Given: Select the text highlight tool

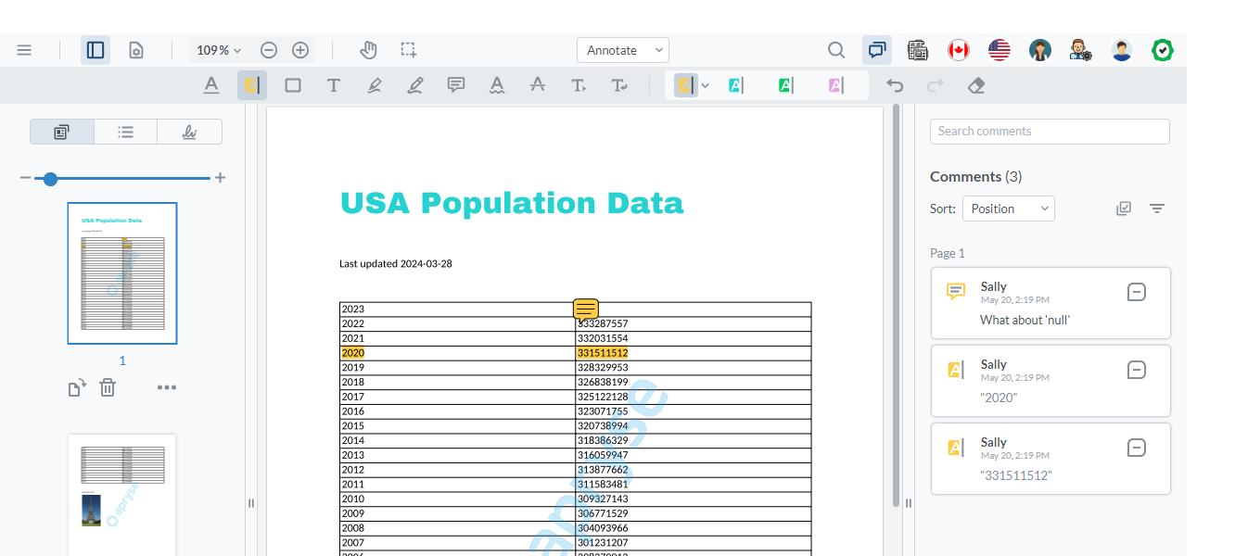Looking at the screenshot, I should [x=252, y=85].
